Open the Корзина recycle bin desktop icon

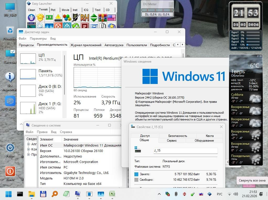click(x=10, y=31)
